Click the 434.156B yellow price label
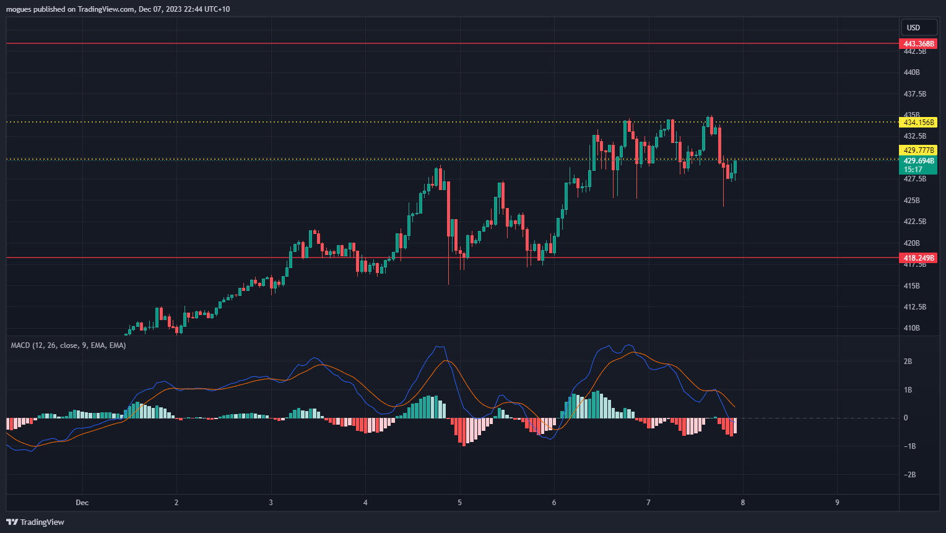This screenshot has height=533, width=946. point(918,123)
